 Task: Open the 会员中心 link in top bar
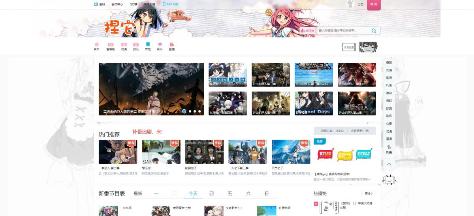pos(117,4)
